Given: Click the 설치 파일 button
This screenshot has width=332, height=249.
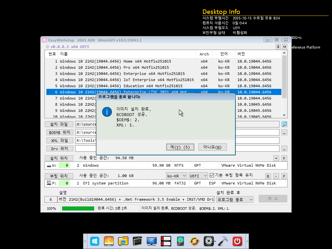Looking at the screenshot, I should tap(59, 124).
